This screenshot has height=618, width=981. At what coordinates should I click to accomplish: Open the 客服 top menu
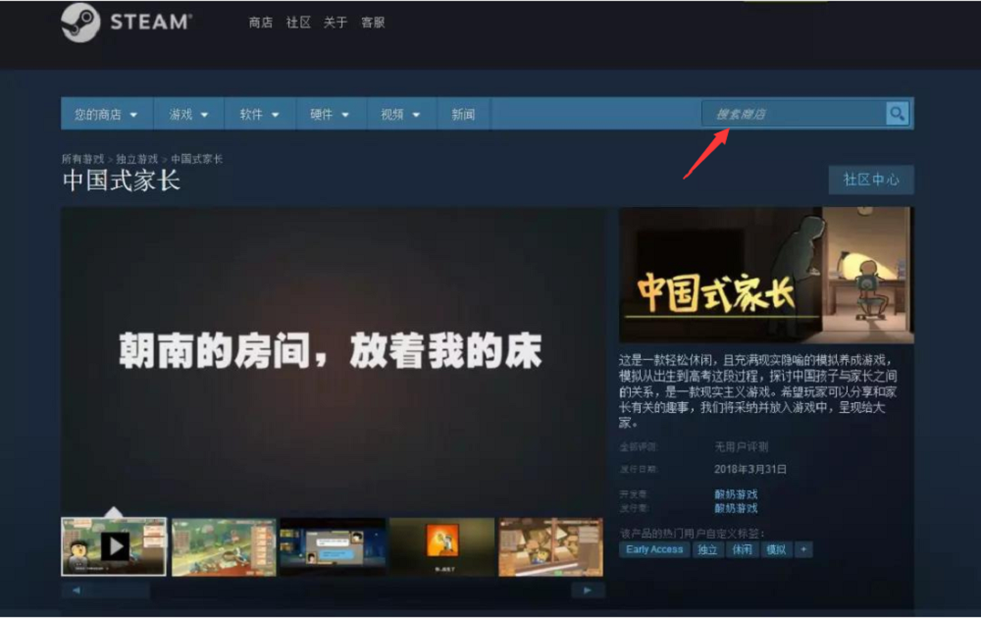click(x=373, y=23)
